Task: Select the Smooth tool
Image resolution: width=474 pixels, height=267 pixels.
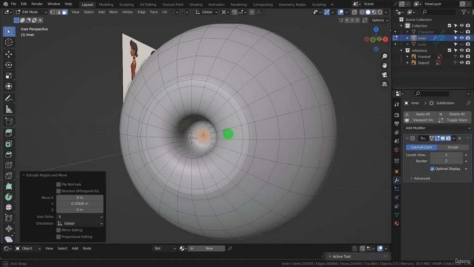Action: (x=9, y=207)
